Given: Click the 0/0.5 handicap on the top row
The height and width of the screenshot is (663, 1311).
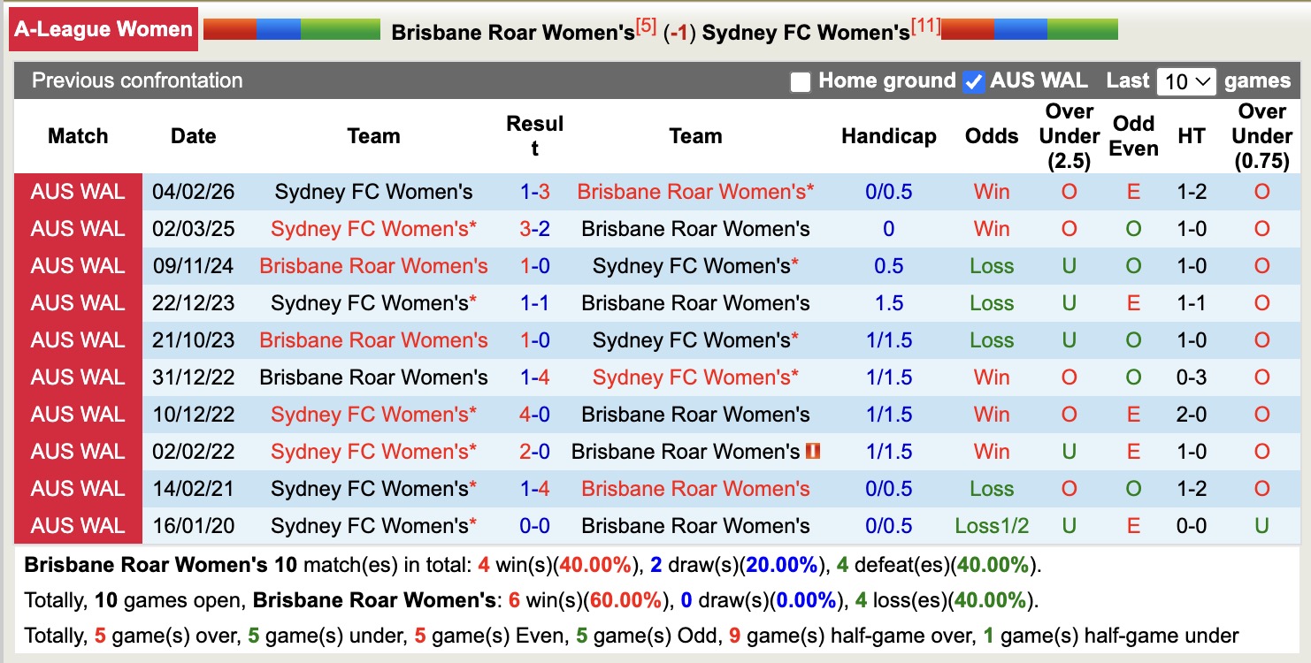Looking at the screenshot, I should tap(888, 191).
